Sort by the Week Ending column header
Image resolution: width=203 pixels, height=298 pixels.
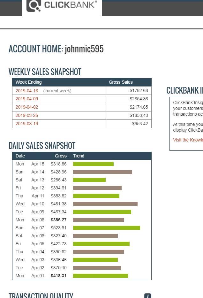(29, 82)
